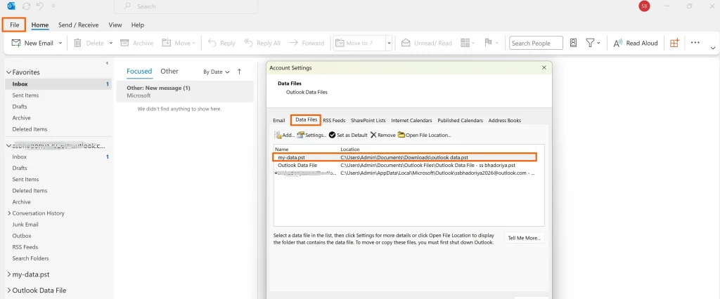Open the Send / Receive tab
The height and width of the screenshot is (299, 720).
(x=78, y=25)
